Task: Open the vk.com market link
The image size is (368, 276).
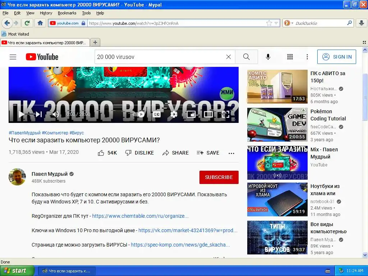Action: click(x=188, y=230)
